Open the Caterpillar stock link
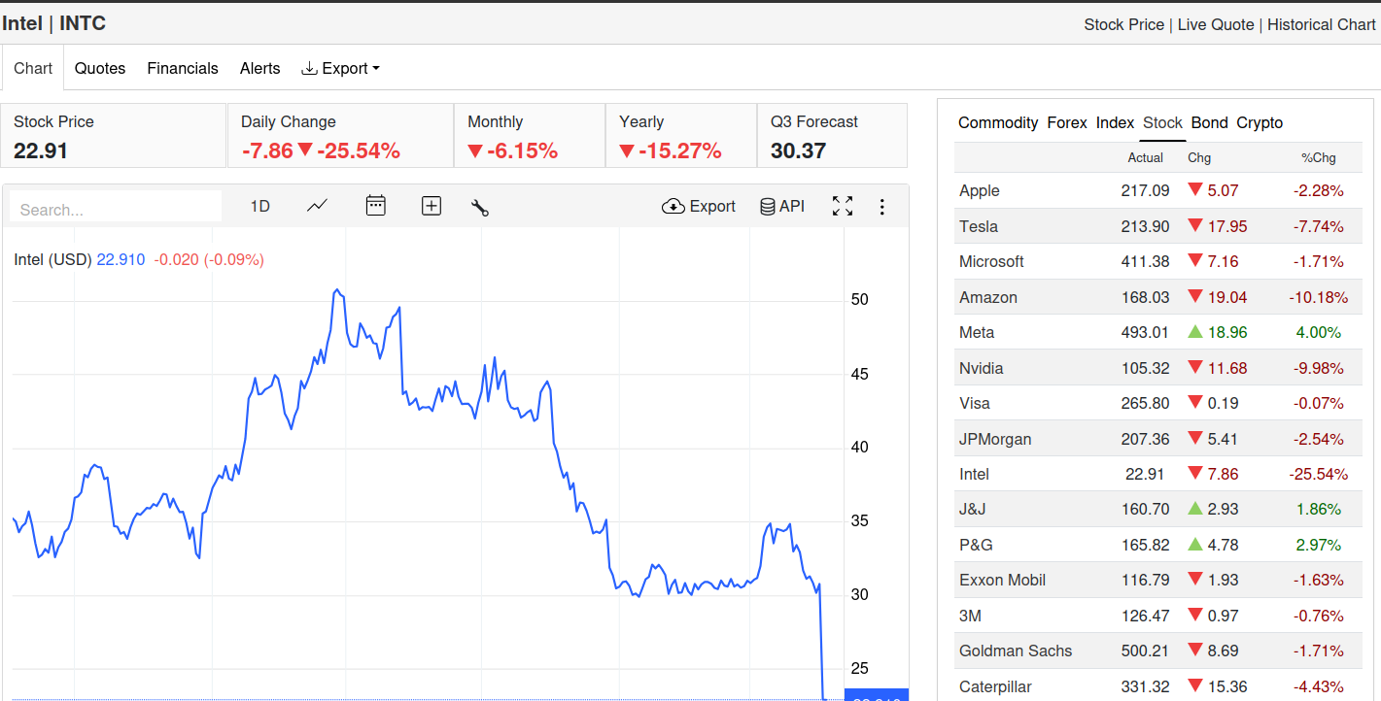1381x701 pixels. coord(995,686)
